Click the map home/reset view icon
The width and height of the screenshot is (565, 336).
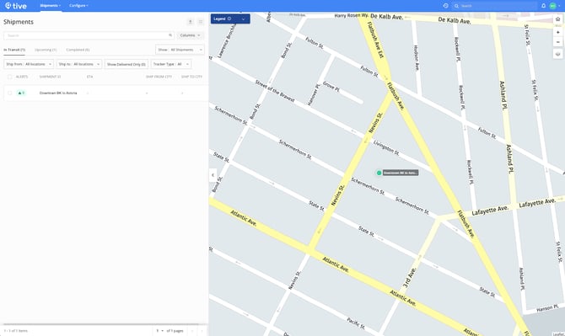coord(557,19)
